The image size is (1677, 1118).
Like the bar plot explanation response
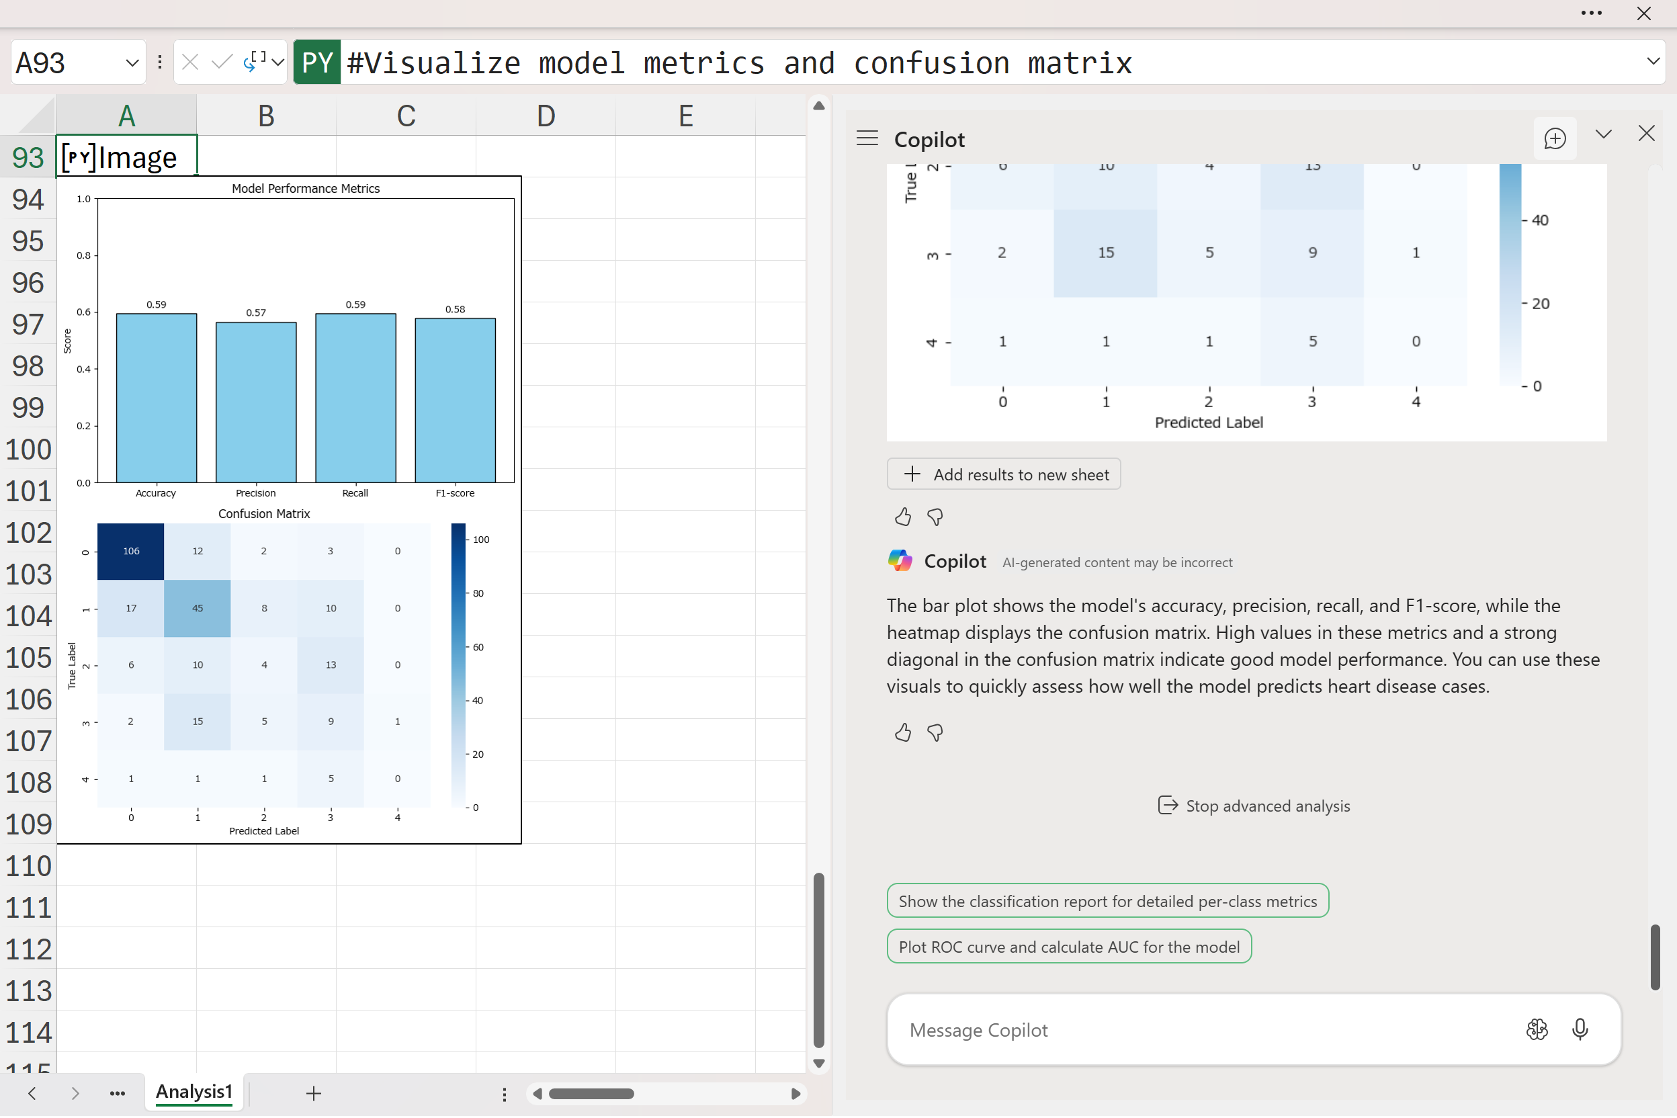pos(903,732)
